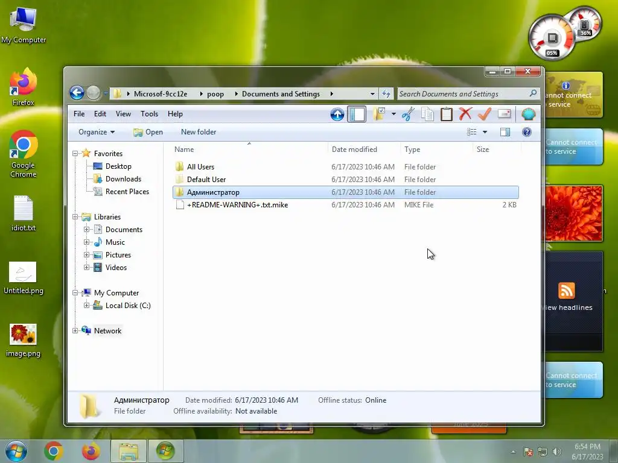618x463 pixels.
Task: Select Recent Places under Favorites
Action: pos(127,191)
